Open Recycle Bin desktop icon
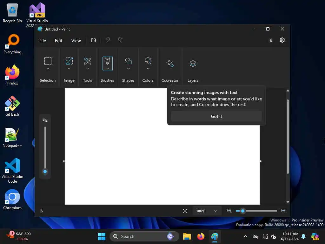325x244 pixels. coord(12,13)
